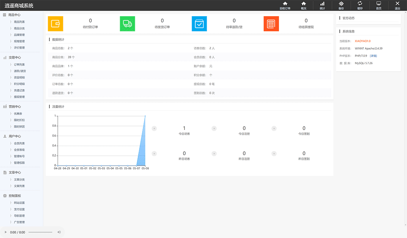Click the green truck 待发货订单 icon
This screenshot has height=238, width=407.
pyautogui.click(x=127, y=24)
